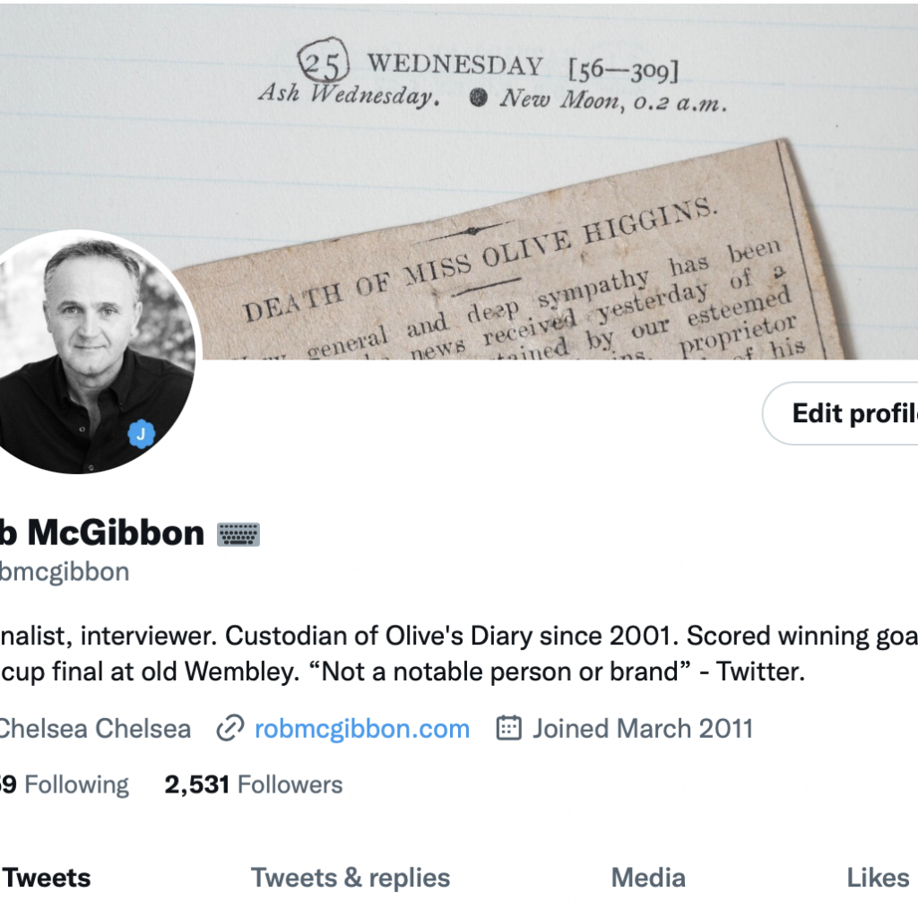Click the calendar icon before Joined March 2011
Screen dimensions: 918x918
pos(509,728)
